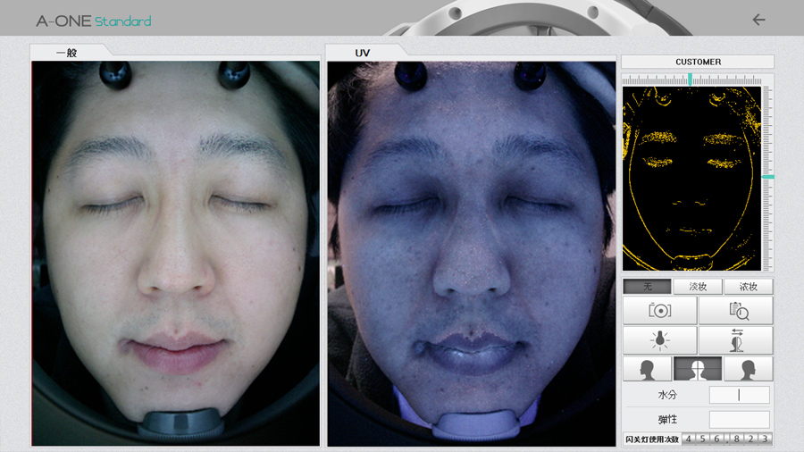Select the right-facing head profile icon
Image resolution: width=804 pixels, height=452 pixels.
pos(749,369)
